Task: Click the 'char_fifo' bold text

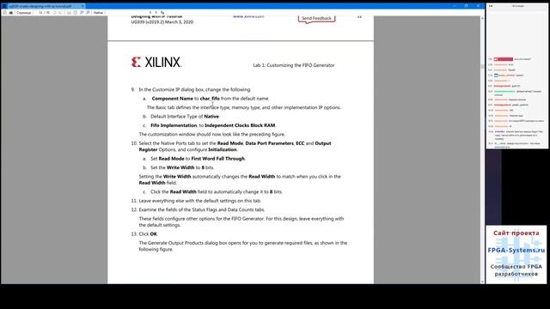Action: [210, 99]
